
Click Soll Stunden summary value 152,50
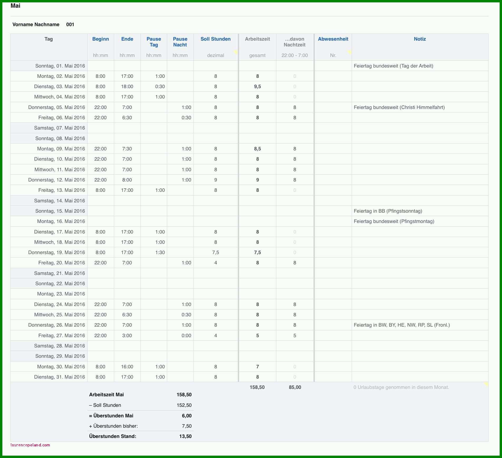pos(184,405)
